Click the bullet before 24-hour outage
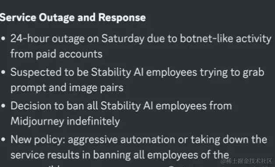This screenshot has height=167, width=275. click(3, 38)
